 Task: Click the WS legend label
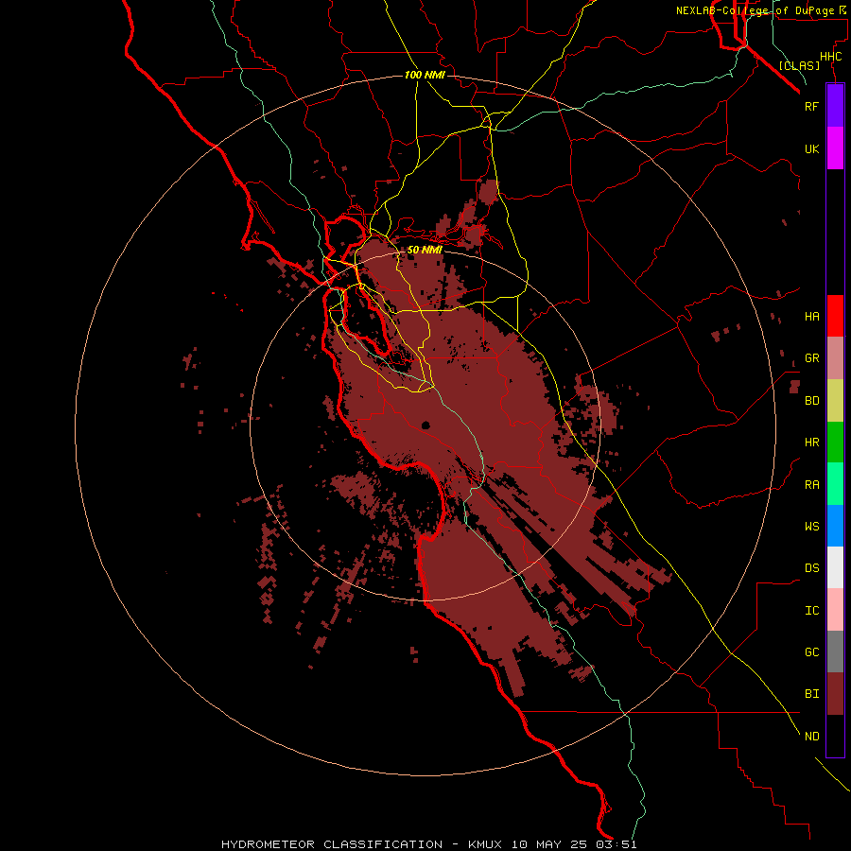tap(811, 527)
